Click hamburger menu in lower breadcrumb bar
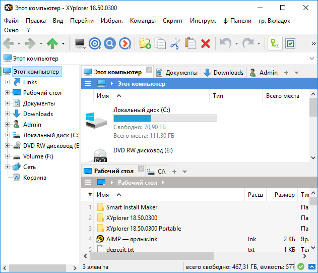 pos(88,182)
